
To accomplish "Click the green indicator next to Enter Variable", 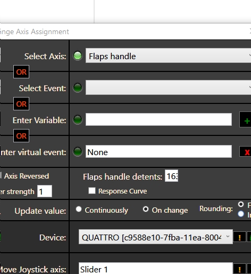I will pyautogui.click(x=78, y=119).
